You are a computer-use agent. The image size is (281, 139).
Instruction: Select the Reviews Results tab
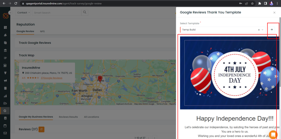point(68,117)
